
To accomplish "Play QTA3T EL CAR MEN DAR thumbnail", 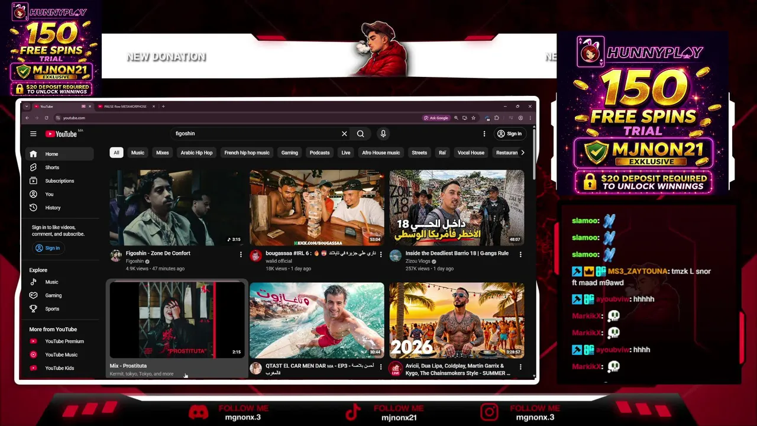I will (316, 320).
